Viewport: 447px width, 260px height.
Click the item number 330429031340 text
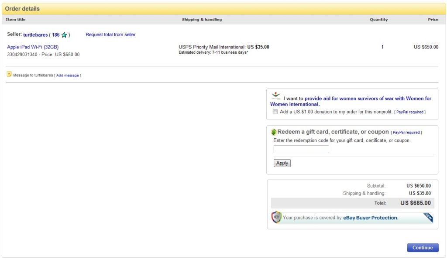(x=22, y=55)
